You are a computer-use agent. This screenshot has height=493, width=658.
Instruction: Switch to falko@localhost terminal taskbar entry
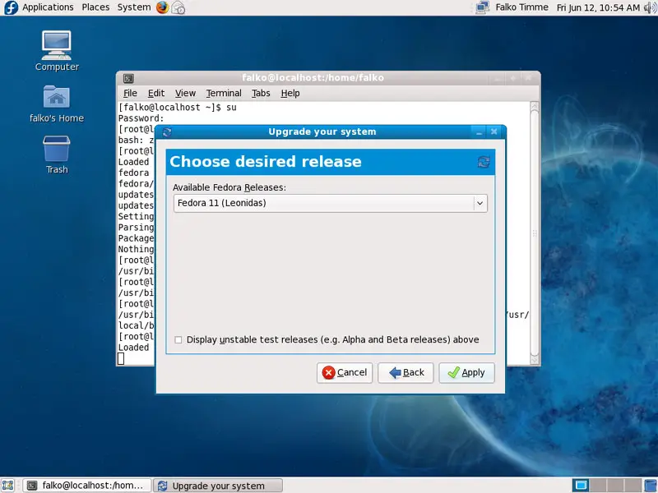point(87,486)
